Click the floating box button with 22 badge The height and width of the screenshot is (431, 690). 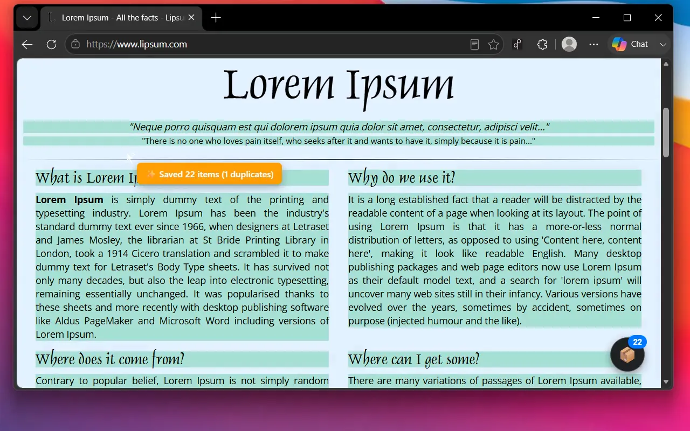point(627,354)
